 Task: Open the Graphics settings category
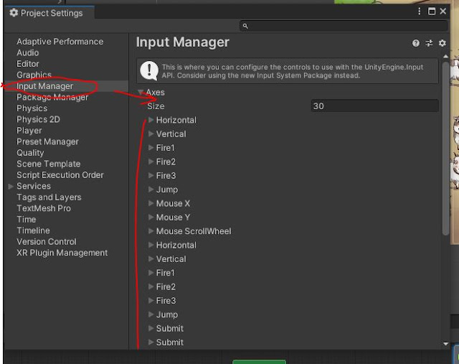click(x=34, y=75)
